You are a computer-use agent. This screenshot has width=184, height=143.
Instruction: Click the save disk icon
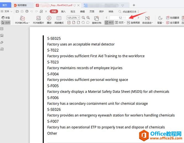(x=22, y=12)
